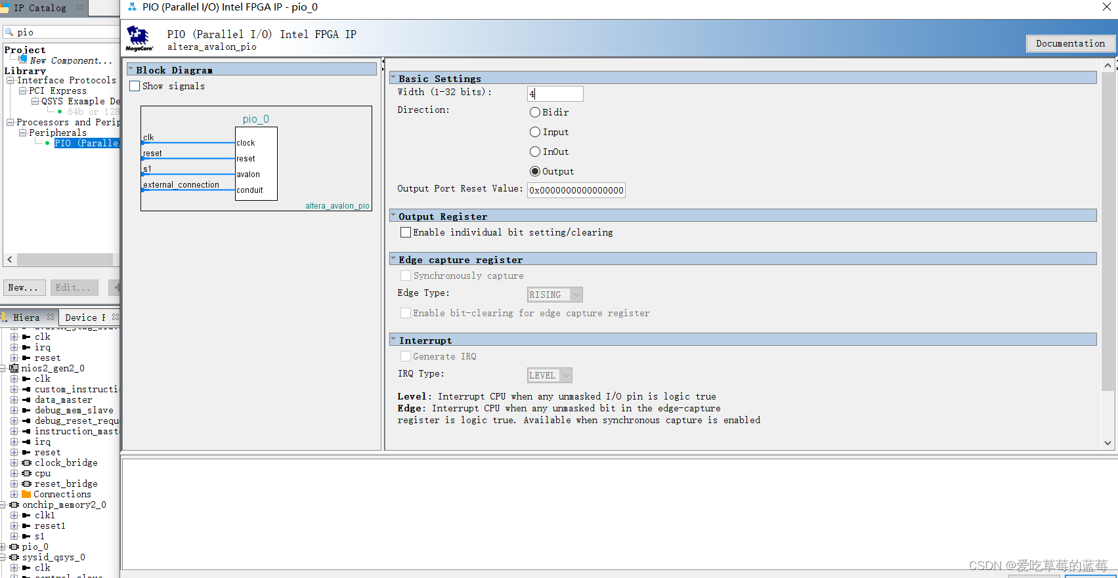Click the settings panel vertical scrollbar
This screenshot has width=1118, height=578.
[1108, 232]
